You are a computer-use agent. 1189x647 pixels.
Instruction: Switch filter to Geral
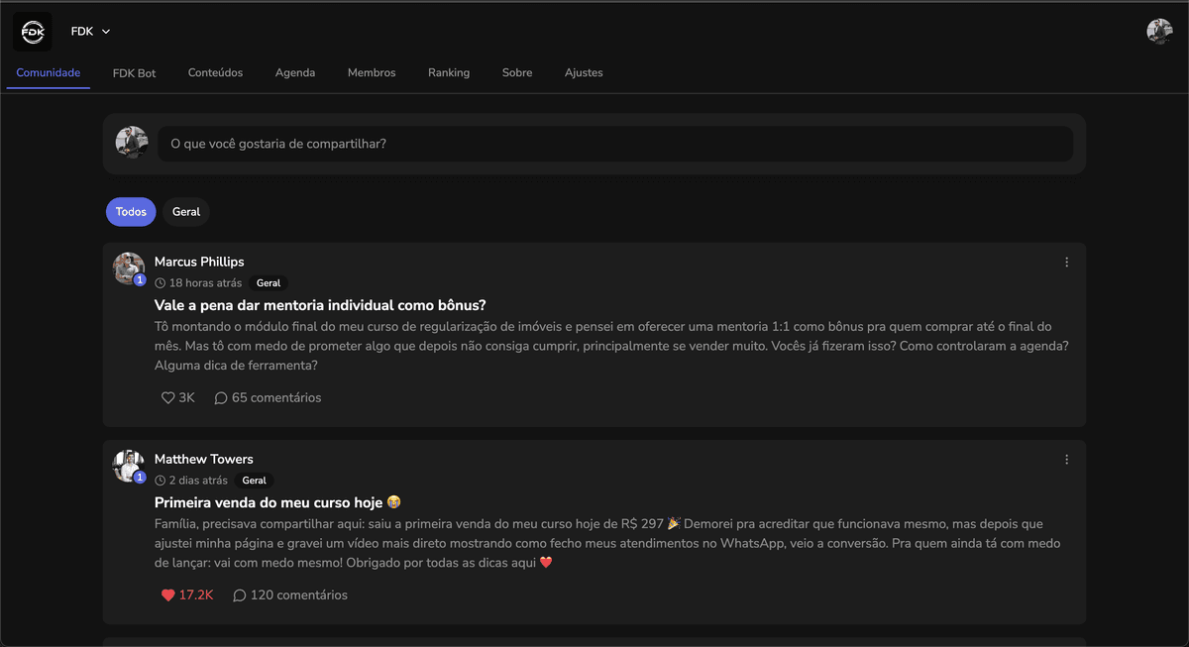click(186, 211)
